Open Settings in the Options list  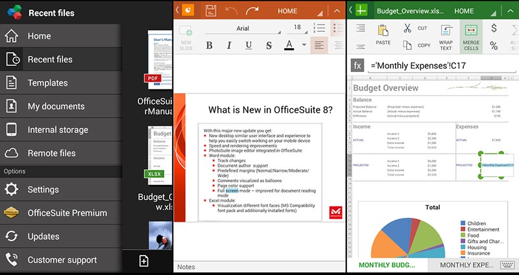61,189
